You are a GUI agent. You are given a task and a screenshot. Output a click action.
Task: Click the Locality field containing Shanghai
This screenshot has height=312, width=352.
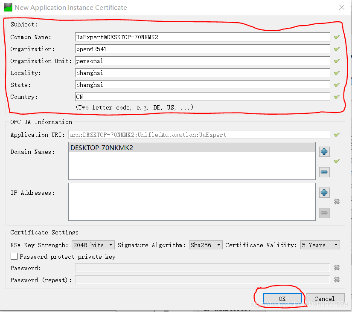(203, 73)
